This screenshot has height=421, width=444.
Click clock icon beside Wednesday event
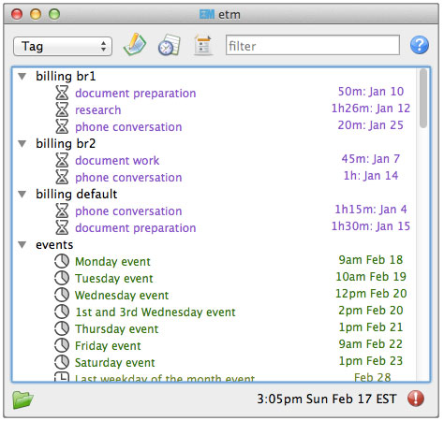point(62,295)
